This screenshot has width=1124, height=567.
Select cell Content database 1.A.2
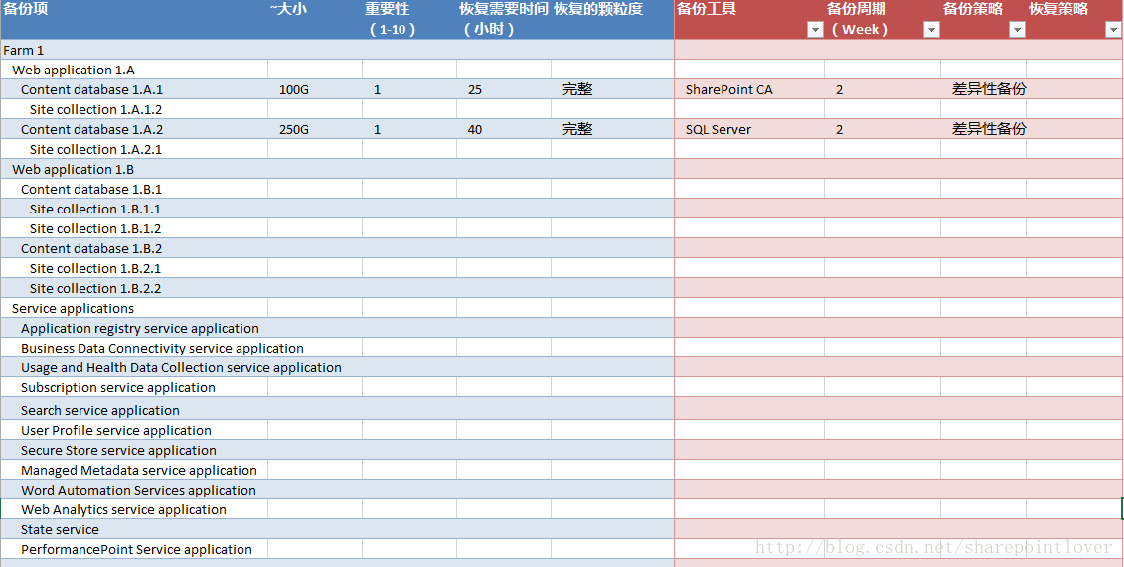point(134,129)
